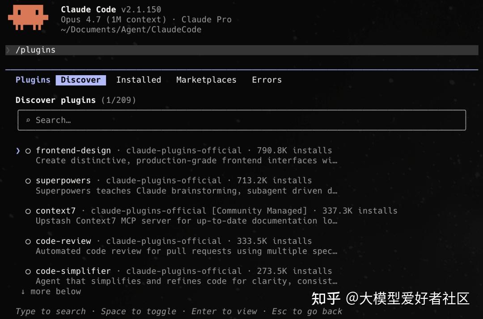The image size is (483, 319).
Task: Focus the Search plugins input field
Action: pyautogui.click(x=242, y=120)
